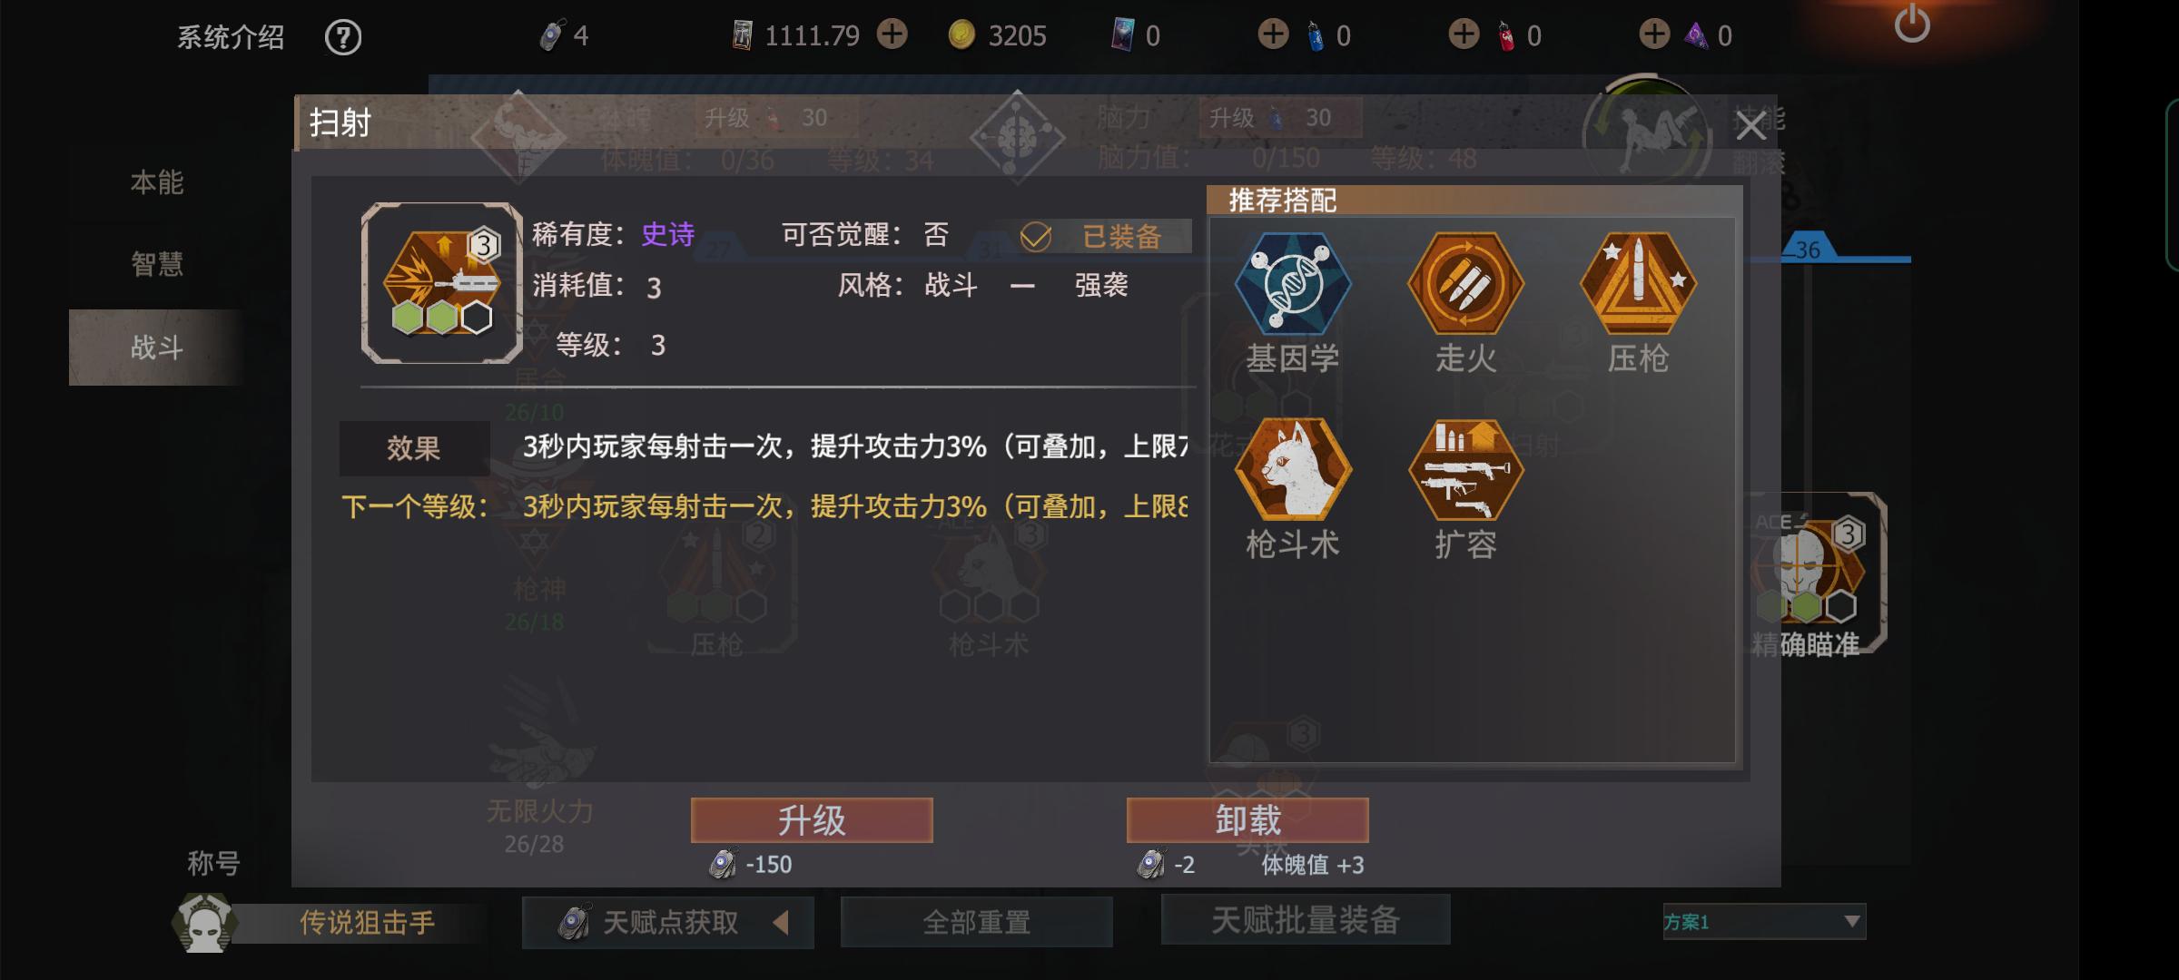Close the 扫射 detail dialog

(1750, 125)
